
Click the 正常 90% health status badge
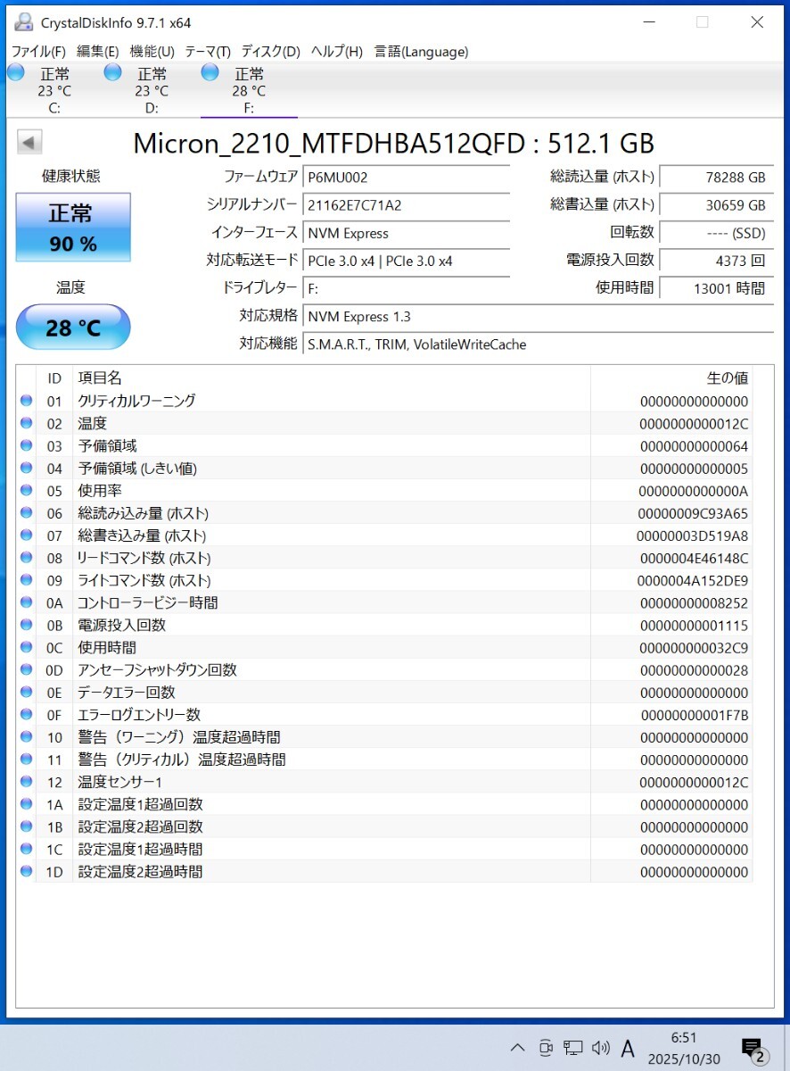(72, 227)
